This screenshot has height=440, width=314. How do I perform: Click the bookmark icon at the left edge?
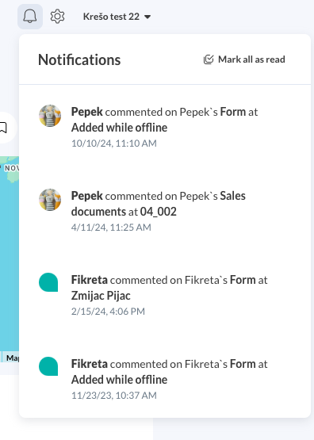pos(3,128)
